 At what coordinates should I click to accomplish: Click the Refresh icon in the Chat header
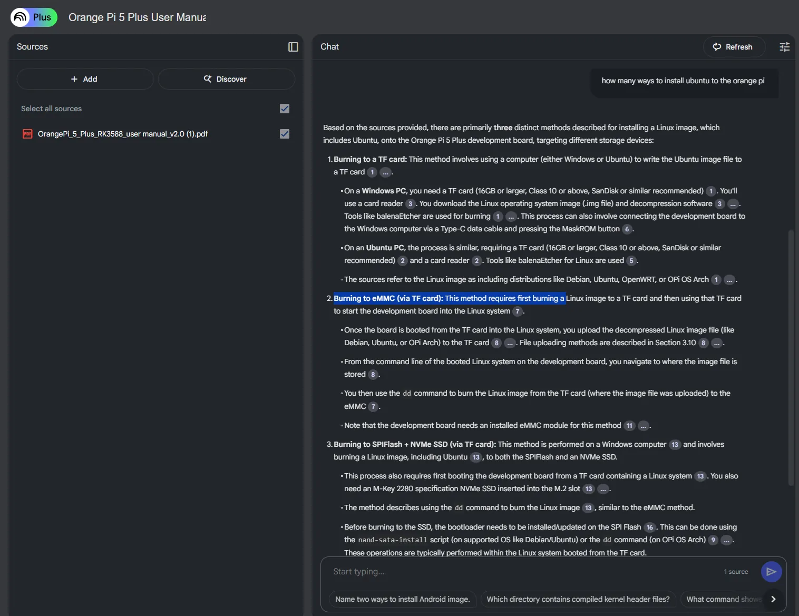pos(717,47)
